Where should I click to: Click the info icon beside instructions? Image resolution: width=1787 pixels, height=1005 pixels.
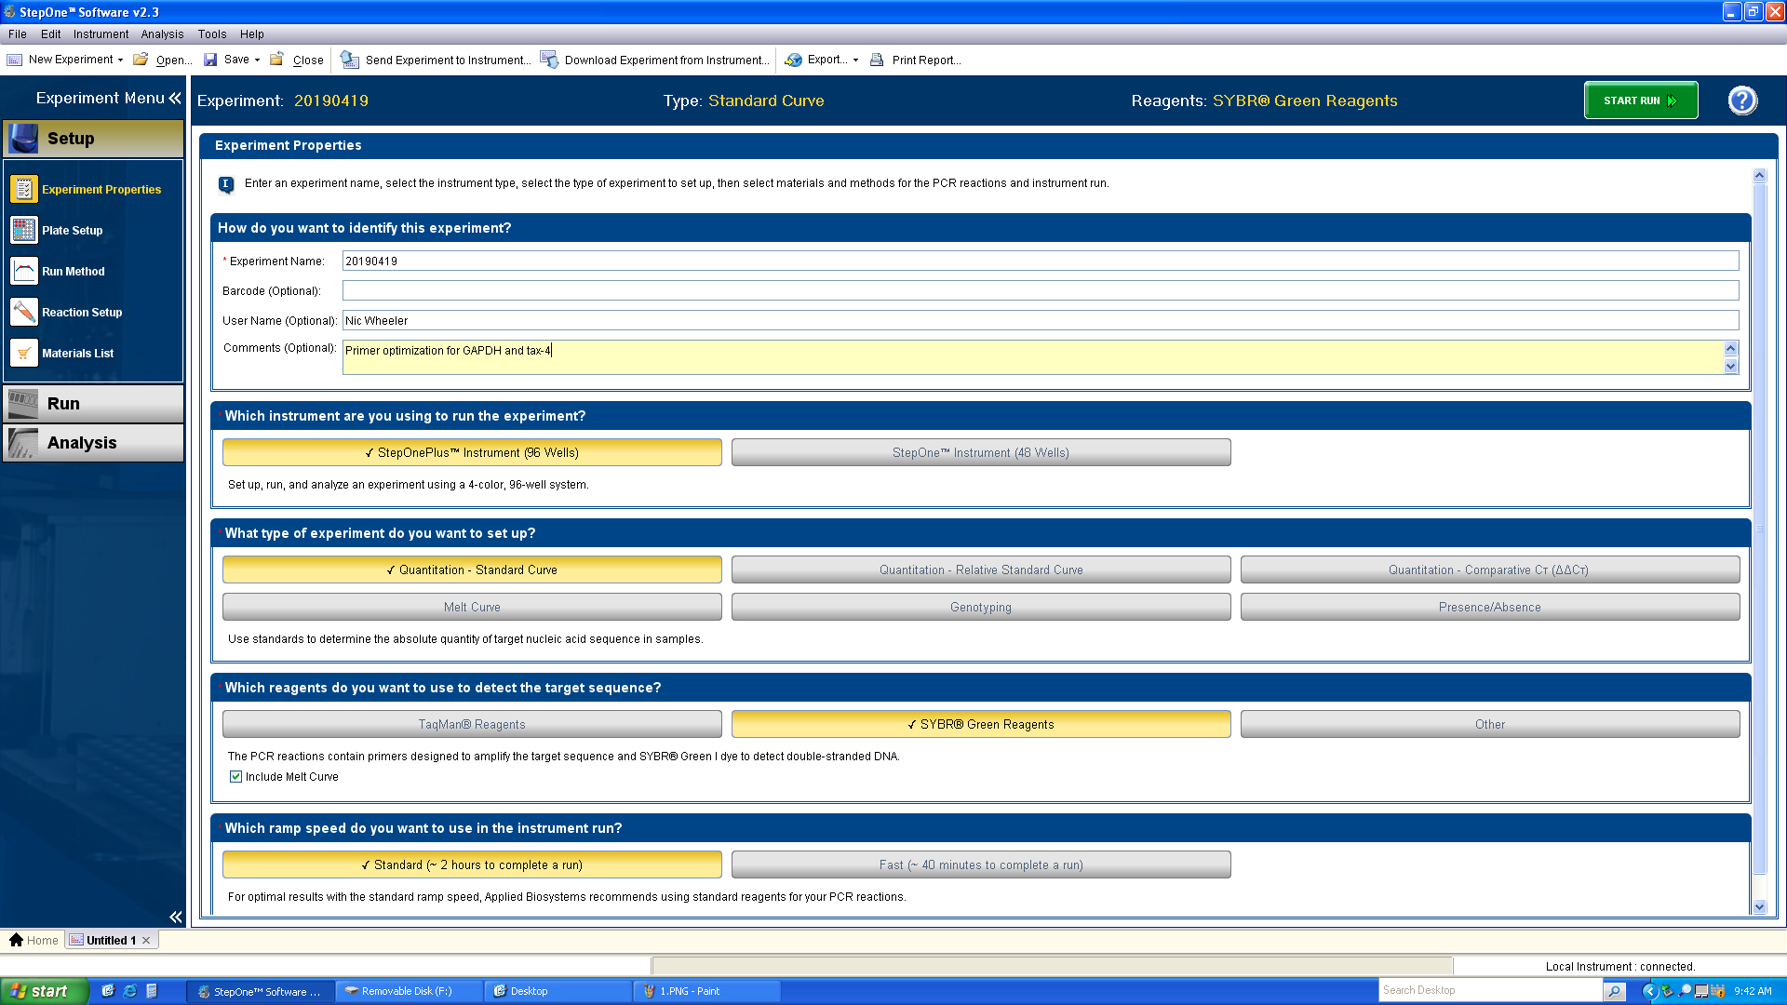[x=226, y=184]
